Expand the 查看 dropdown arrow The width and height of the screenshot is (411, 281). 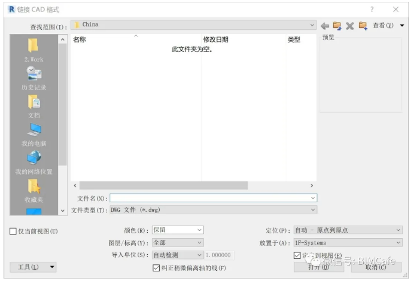click(x=402, y=26)
